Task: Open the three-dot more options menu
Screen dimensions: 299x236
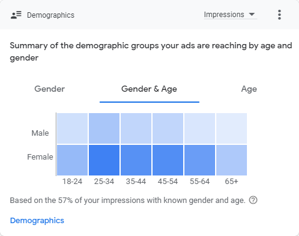Action: (279, 15)
